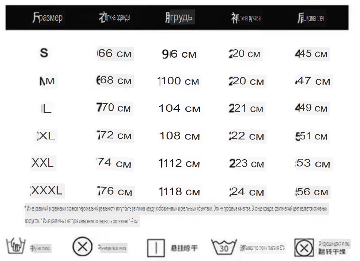Select the Размер column header
This screenshot has width=360, height=261.
click(x=48, y=18)
